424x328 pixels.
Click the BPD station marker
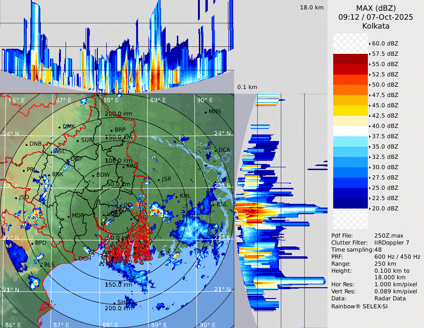point(32,243)
